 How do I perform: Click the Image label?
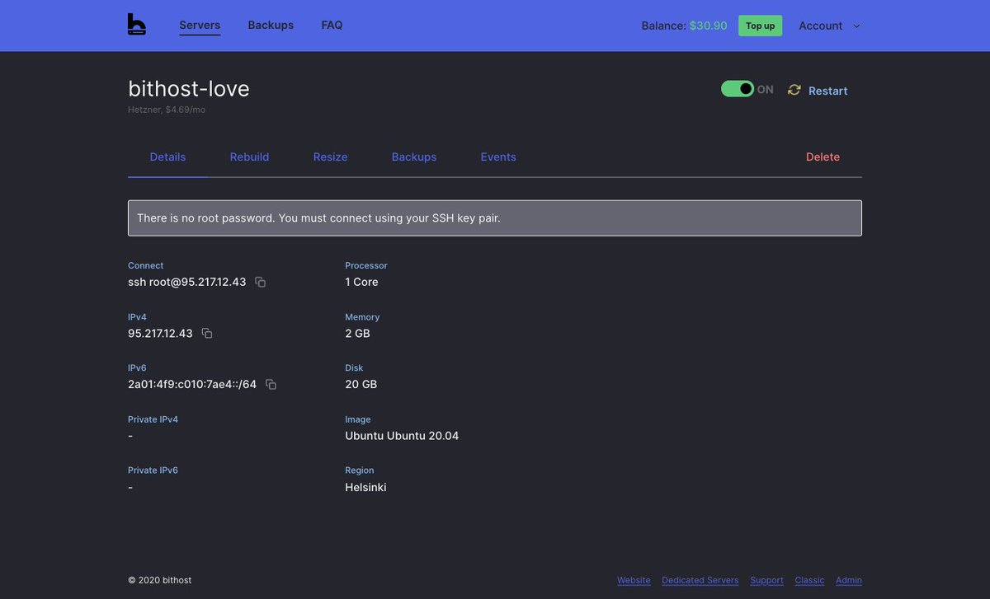pos(358,419)
